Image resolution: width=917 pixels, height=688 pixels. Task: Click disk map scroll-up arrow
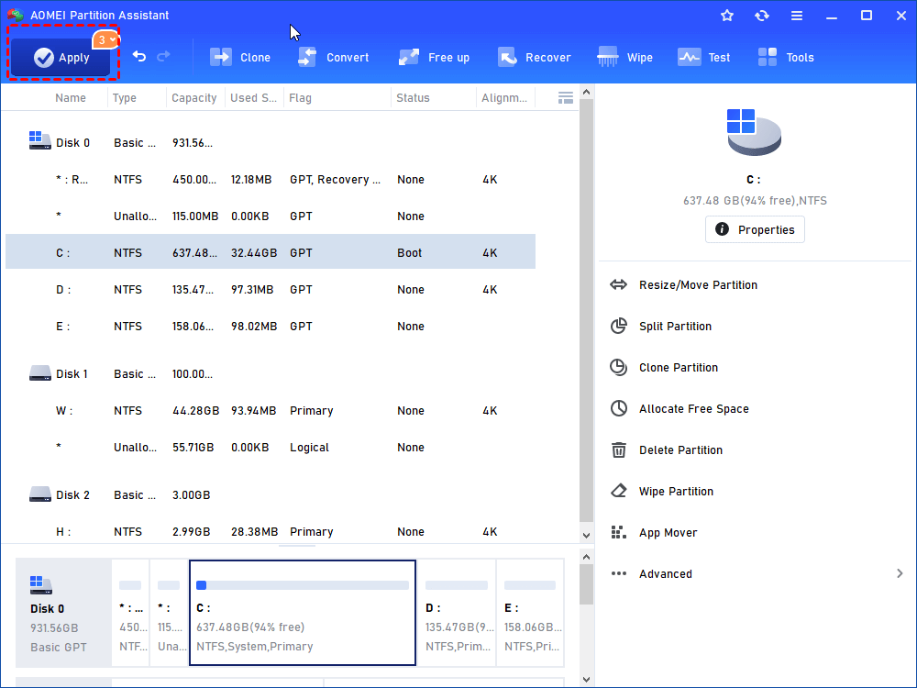click(x=587, y=557)
